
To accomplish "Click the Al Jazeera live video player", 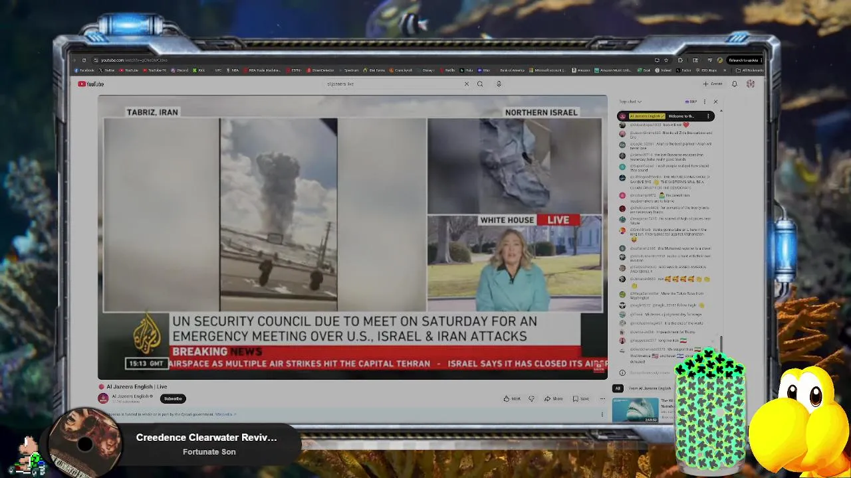I will point(352,237).
